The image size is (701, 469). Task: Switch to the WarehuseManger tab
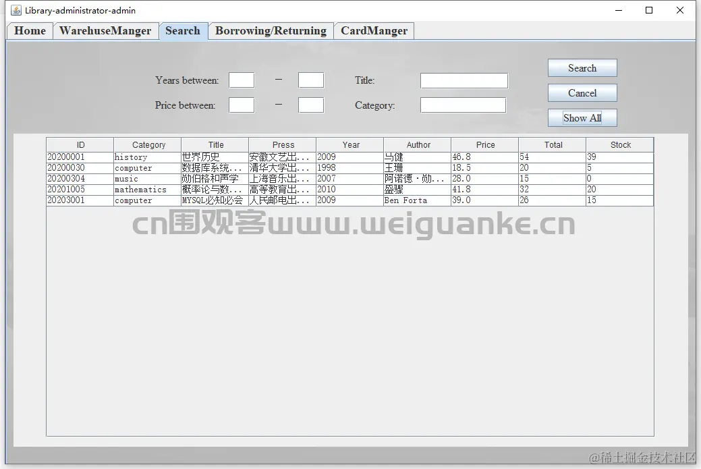[x=105, y=31]
